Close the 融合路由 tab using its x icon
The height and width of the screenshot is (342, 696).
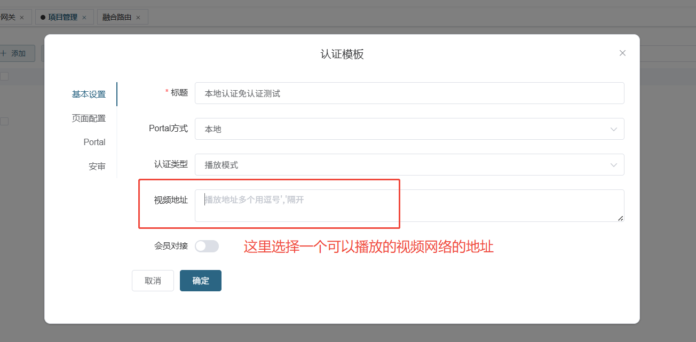(138, 18)
